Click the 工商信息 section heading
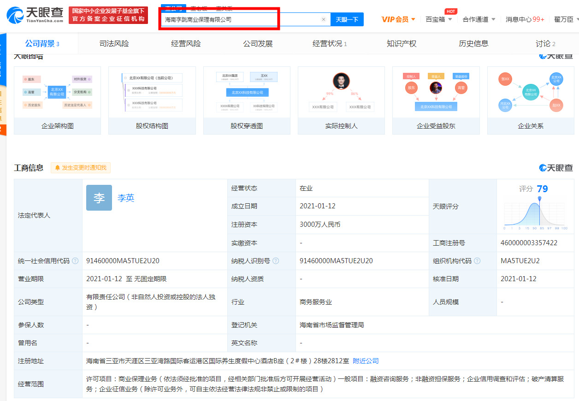Screen dimensions: 579x401 coord(29,168)
